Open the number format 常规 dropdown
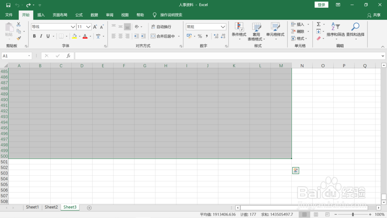The height and width of the screenshot is (218, 387). (223, 27)
